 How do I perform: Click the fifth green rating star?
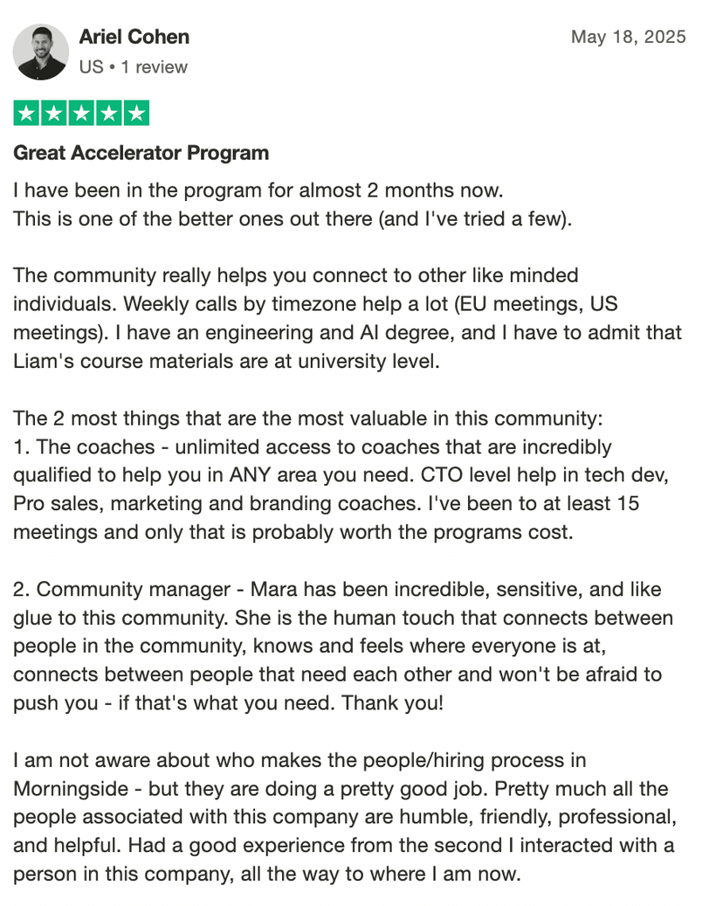pos(136,113)
